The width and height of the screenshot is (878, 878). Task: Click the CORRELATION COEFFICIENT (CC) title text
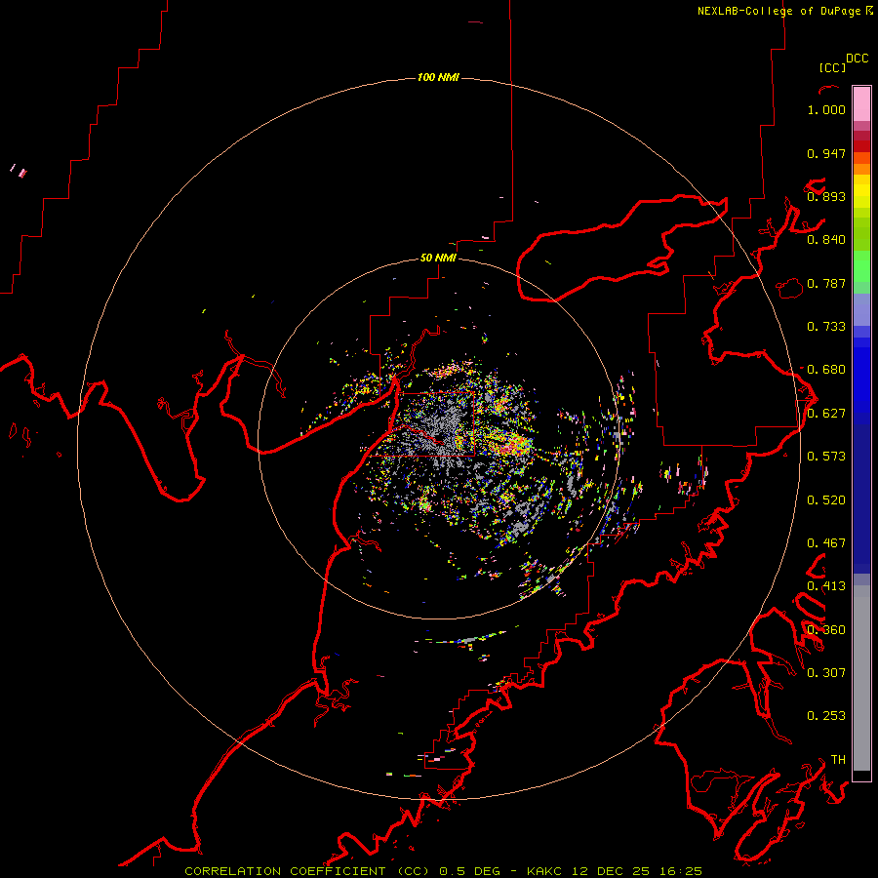click(307, 871)
